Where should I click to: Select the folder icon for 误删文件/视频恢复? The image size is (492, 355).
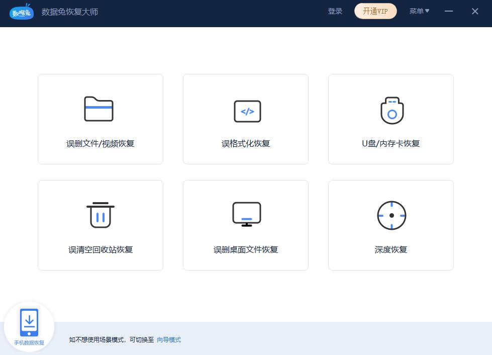(100, 110)
